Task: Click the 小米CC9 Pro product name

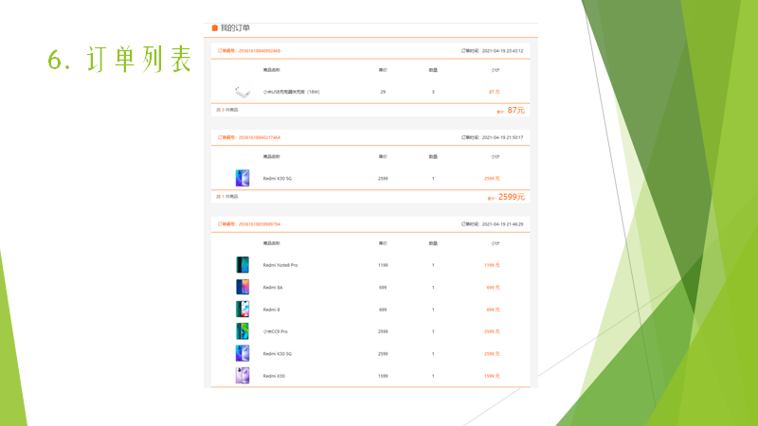Action: tap(275, 332)
